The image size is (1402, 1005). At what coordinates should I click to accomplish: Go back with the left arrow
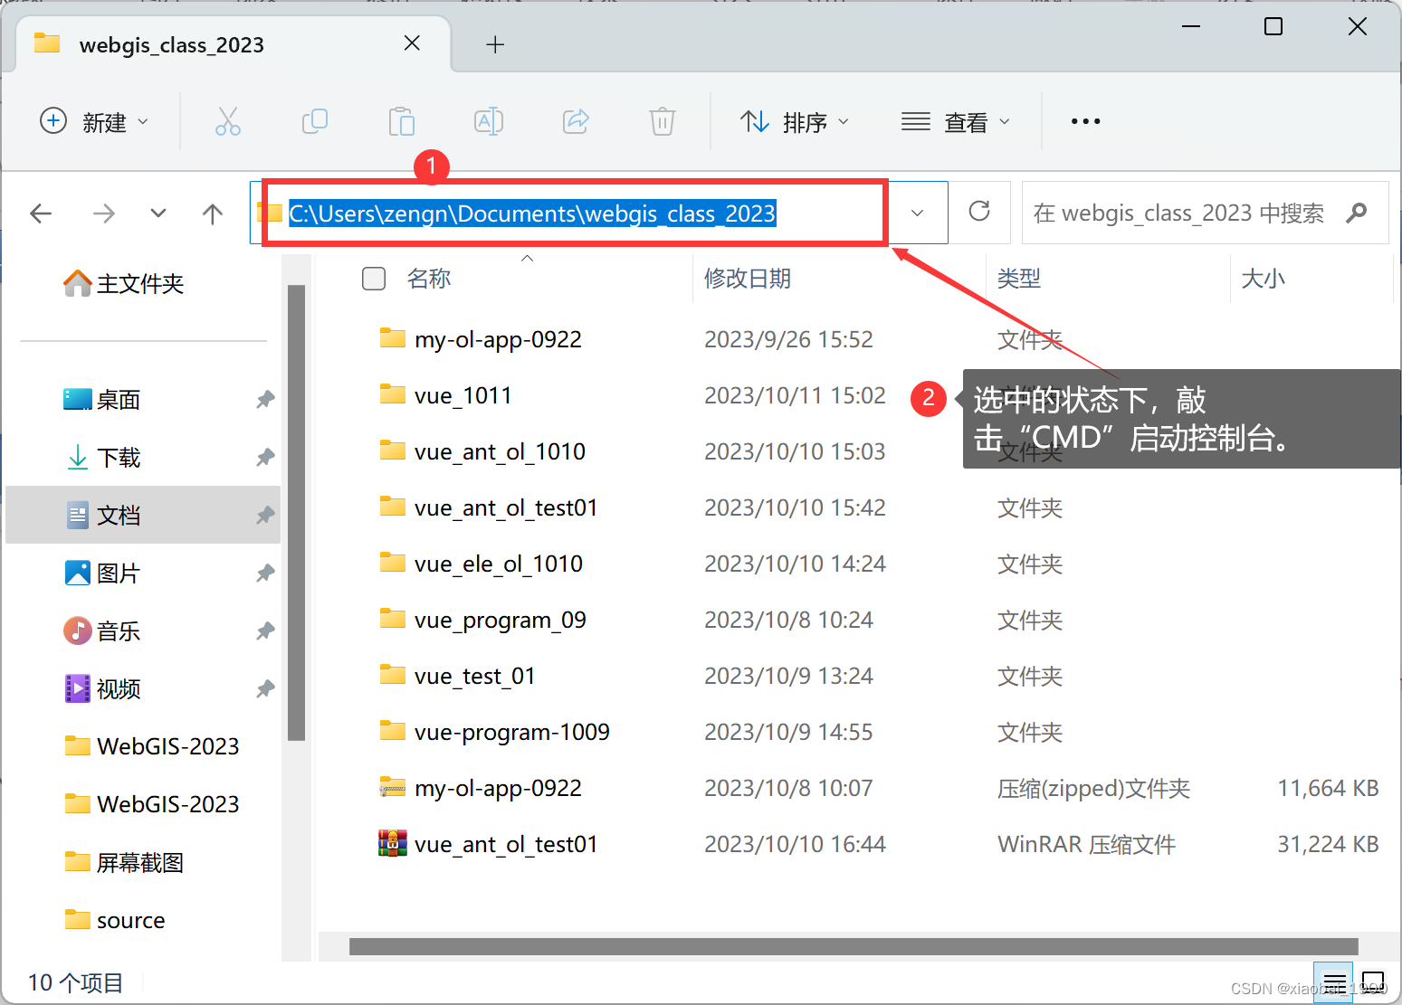click(x=41, y=213)
